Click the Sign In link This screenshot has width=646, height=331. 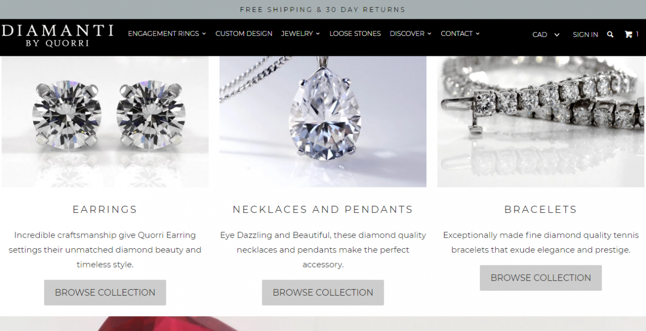[585, 35]
